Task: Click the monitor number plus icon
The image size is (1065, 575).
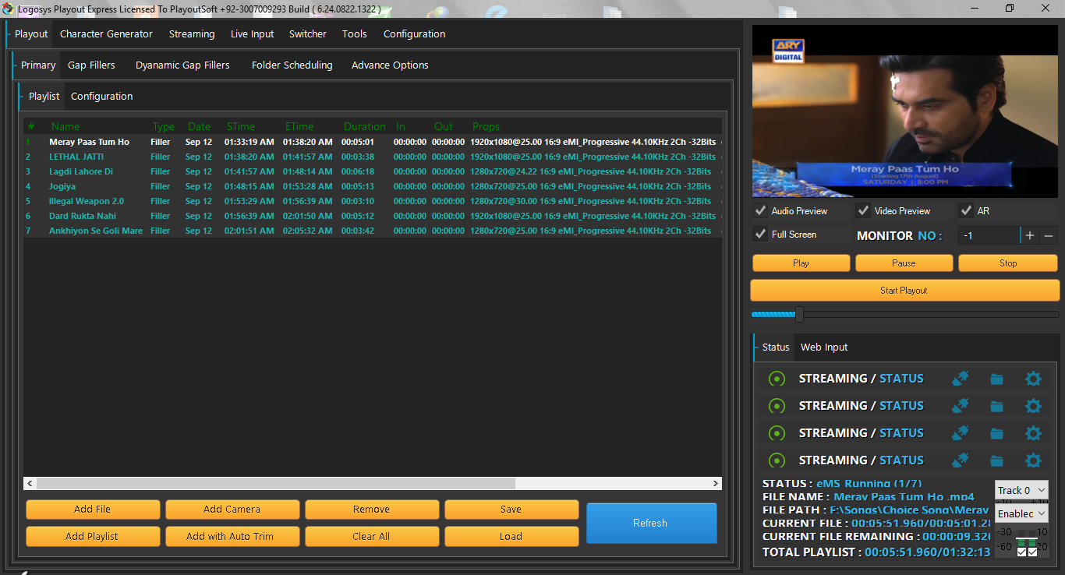Action: (x=1030, y=235)
